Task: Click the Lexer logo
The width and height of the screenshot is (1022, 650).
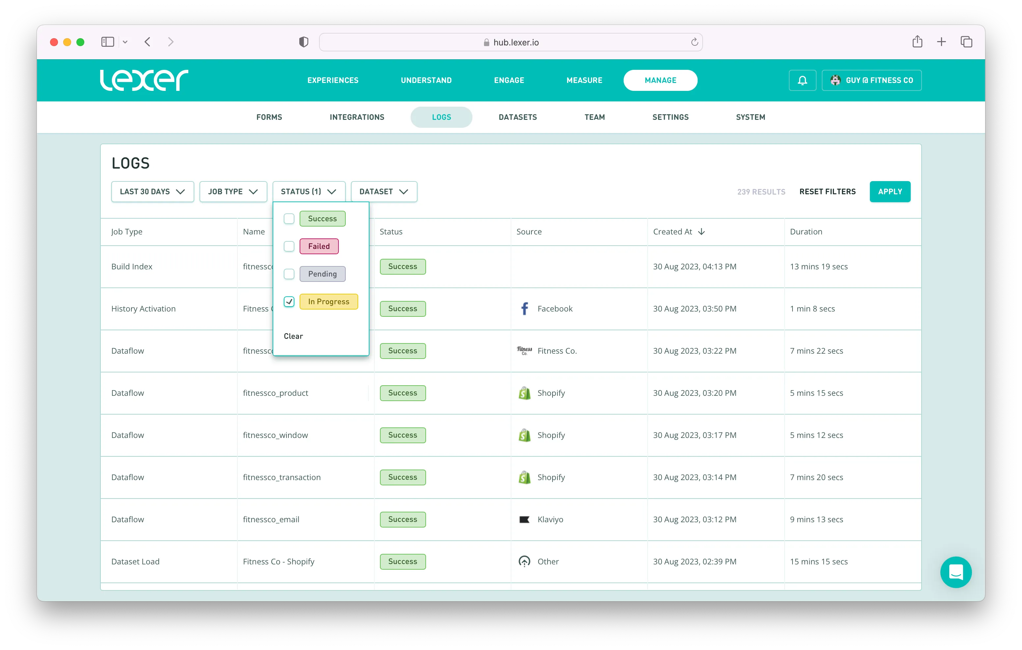Action: tap(144, 80)
